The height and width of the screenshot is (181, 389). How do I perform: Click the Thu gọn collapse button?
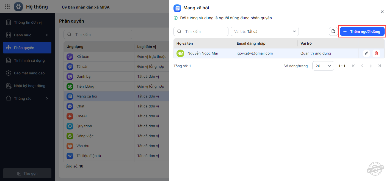(27, 173)
